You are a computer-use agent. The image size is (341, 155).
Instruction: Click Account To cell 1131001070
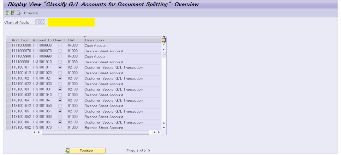point(42,128)
